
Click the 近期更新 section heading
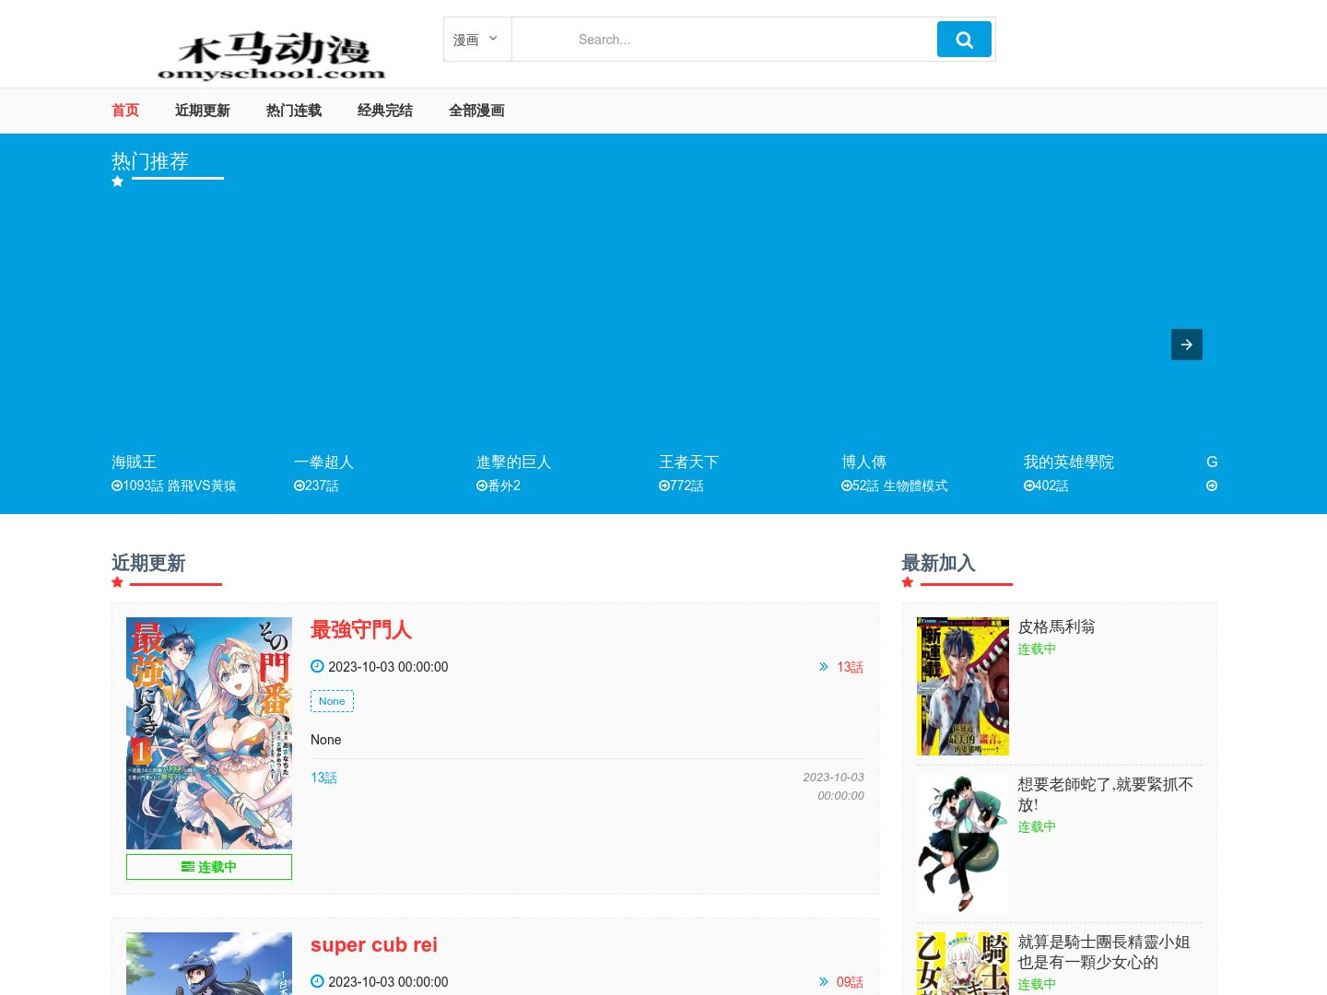(x=148, y=563)
